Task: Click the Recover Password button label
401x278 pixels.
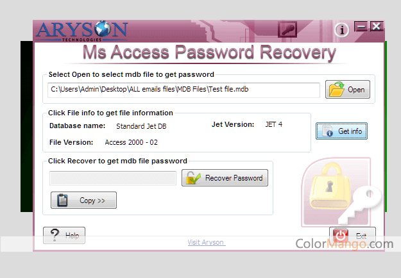Action: tap(234, 178)
